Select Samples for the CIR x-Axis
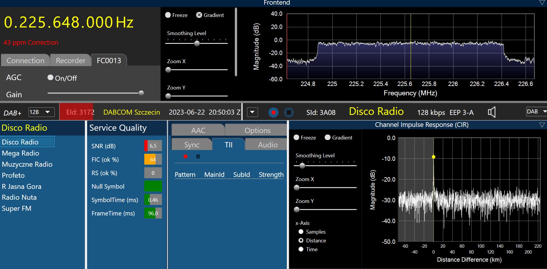Viewport: 547px width, 269px height. pyautogui.click(x=301, y=232)
